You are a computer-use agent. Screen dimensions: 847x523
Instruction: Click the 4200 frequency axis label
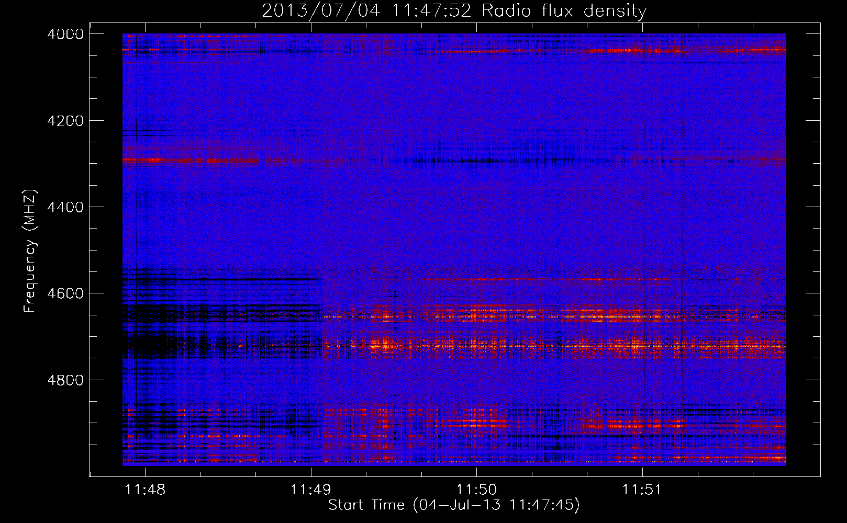65,121
